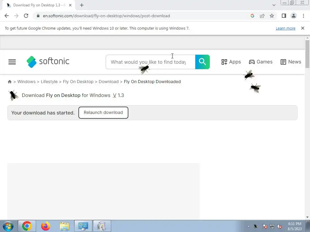This screenshot has width=310, height=232.
Task: Click the Google icon in address bar
Action: (252, 16)
